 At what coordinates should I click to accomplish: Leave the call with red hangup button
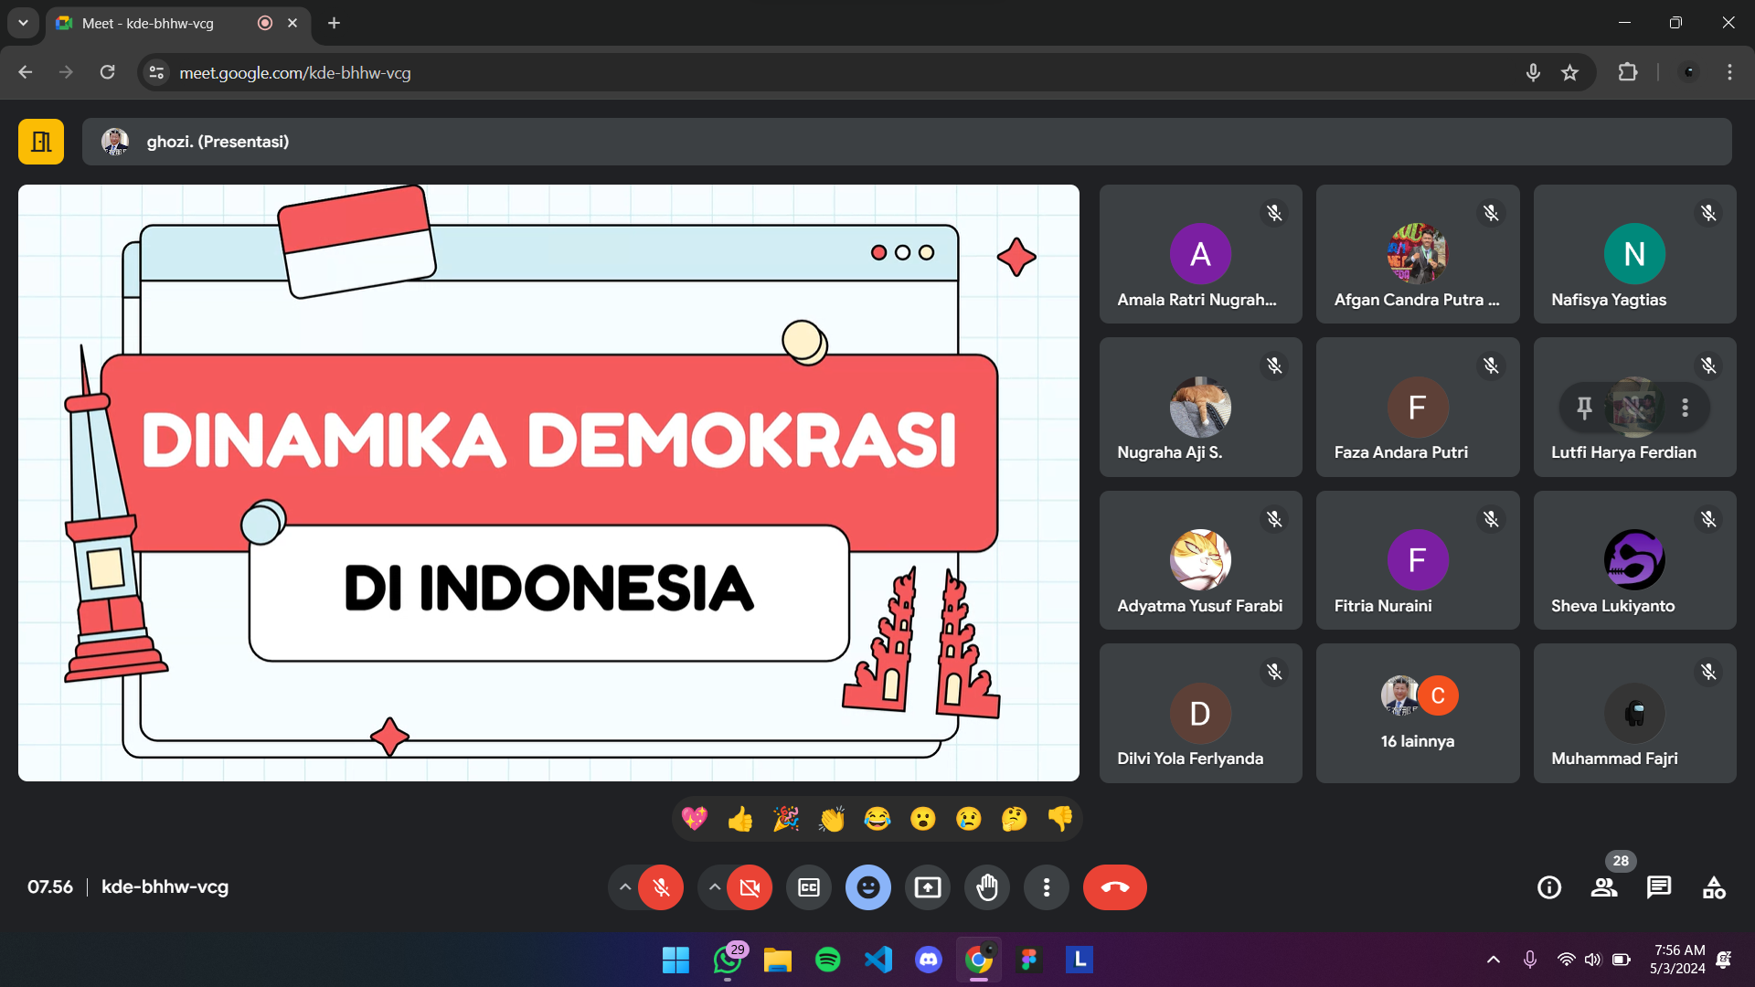[x=1114, y=887]
